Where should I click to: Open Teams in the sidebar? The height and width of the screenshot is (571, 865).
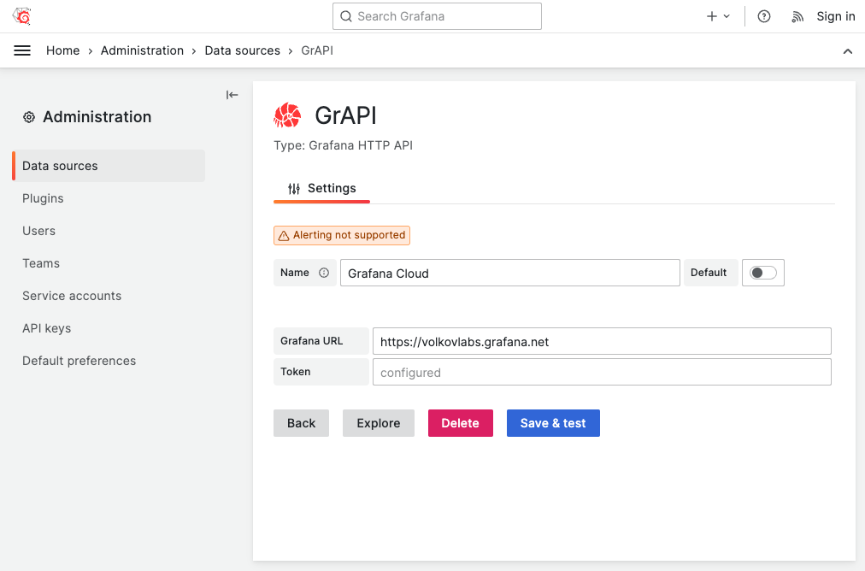tap(41, 264)
